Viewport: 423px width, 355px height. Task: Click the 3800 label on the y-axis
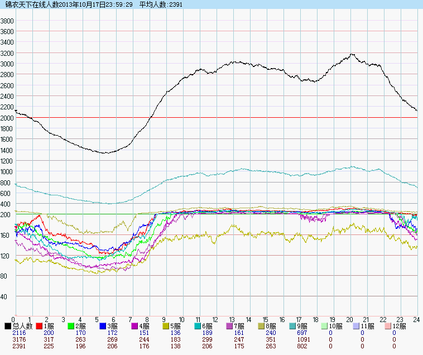[8, 21]
